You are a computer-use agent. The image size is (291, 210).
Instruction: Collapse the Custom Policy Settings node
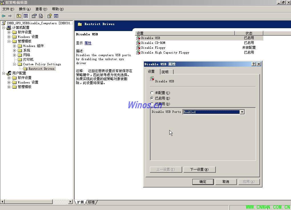(x=15, y=64)
